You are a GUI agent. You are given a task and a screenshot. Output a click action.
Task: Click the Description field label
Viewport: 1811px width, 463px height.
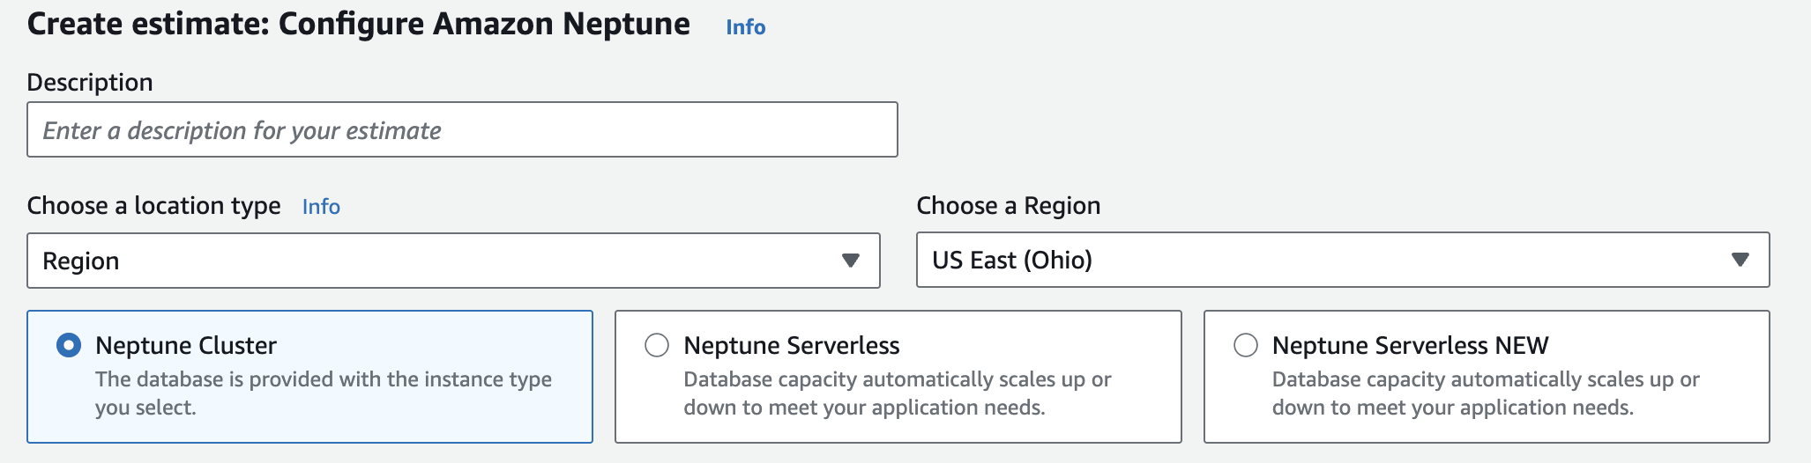pyautogui.click(x=90, y=83)
